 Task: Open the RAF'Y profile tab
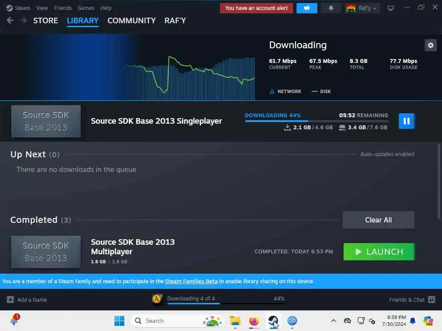click(x=175, y=21)
